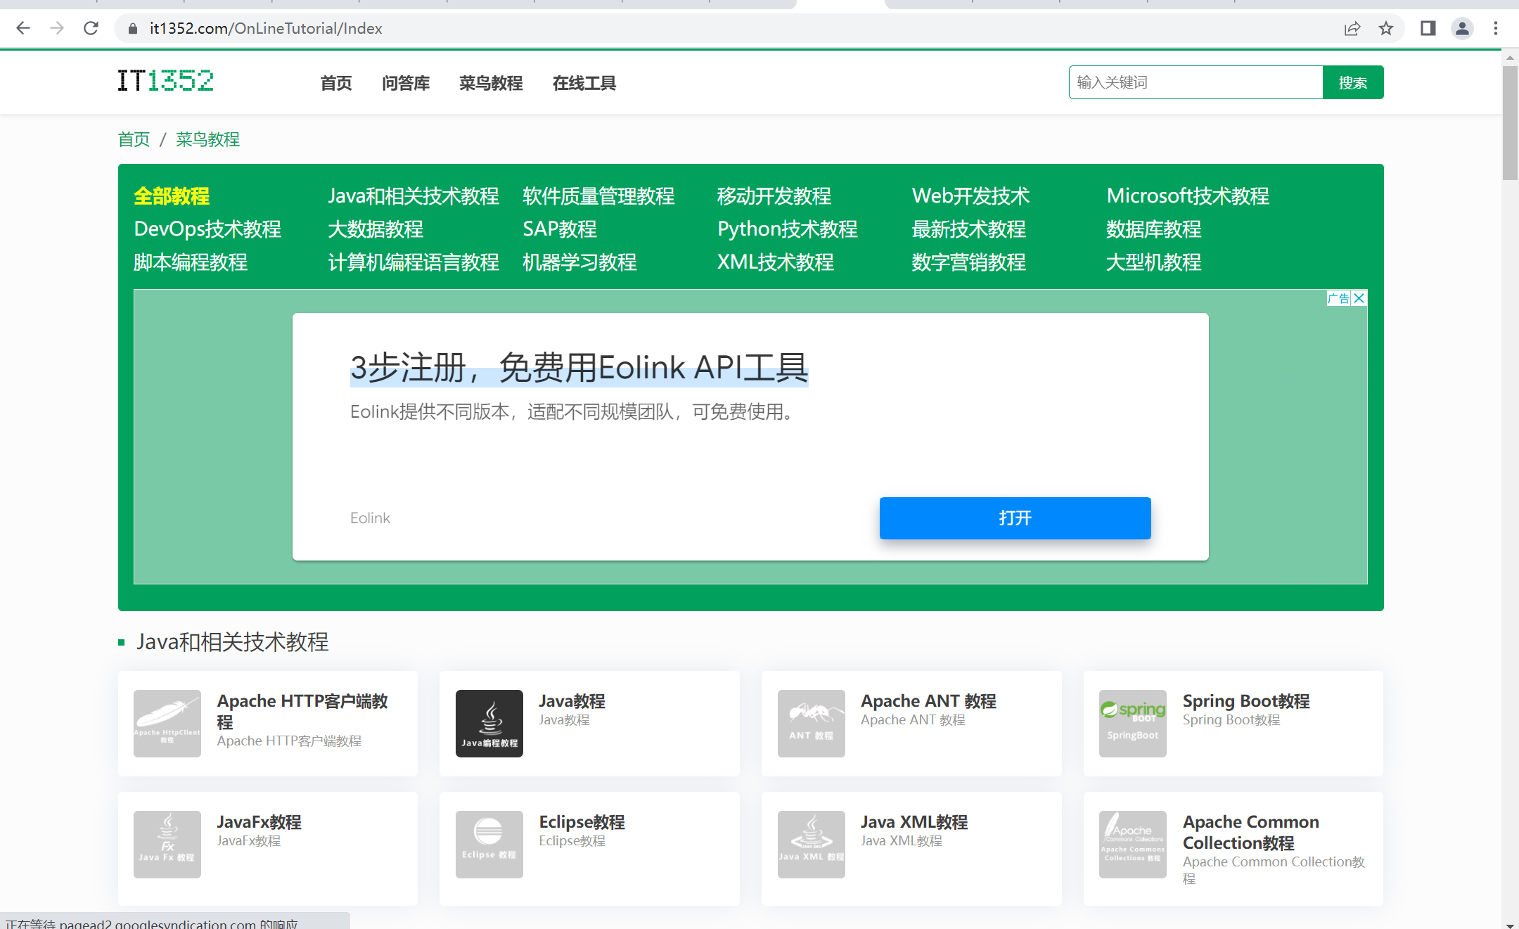Open 在线工具 navigation item

584,83
